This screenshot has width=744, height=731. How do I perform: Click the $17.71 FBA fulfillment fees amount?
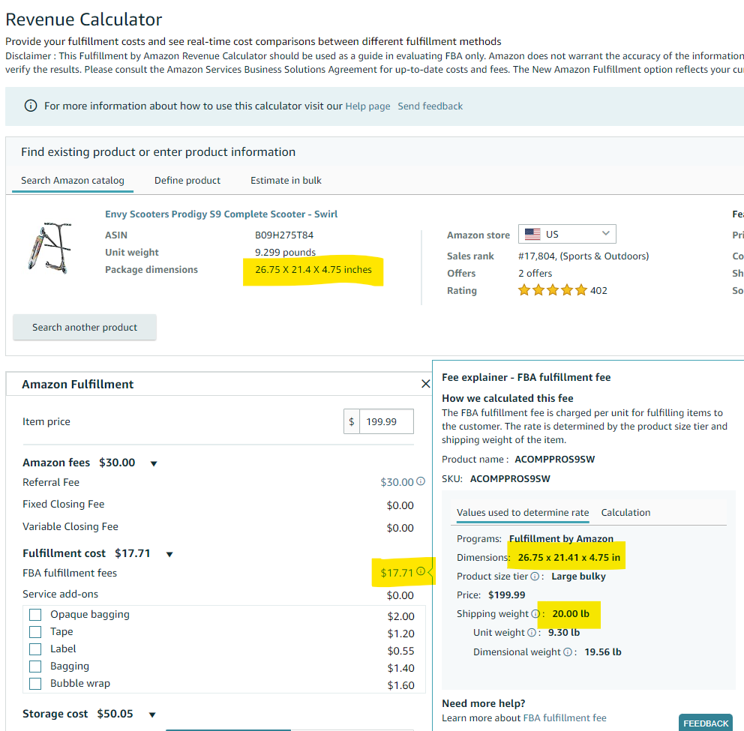397,573
